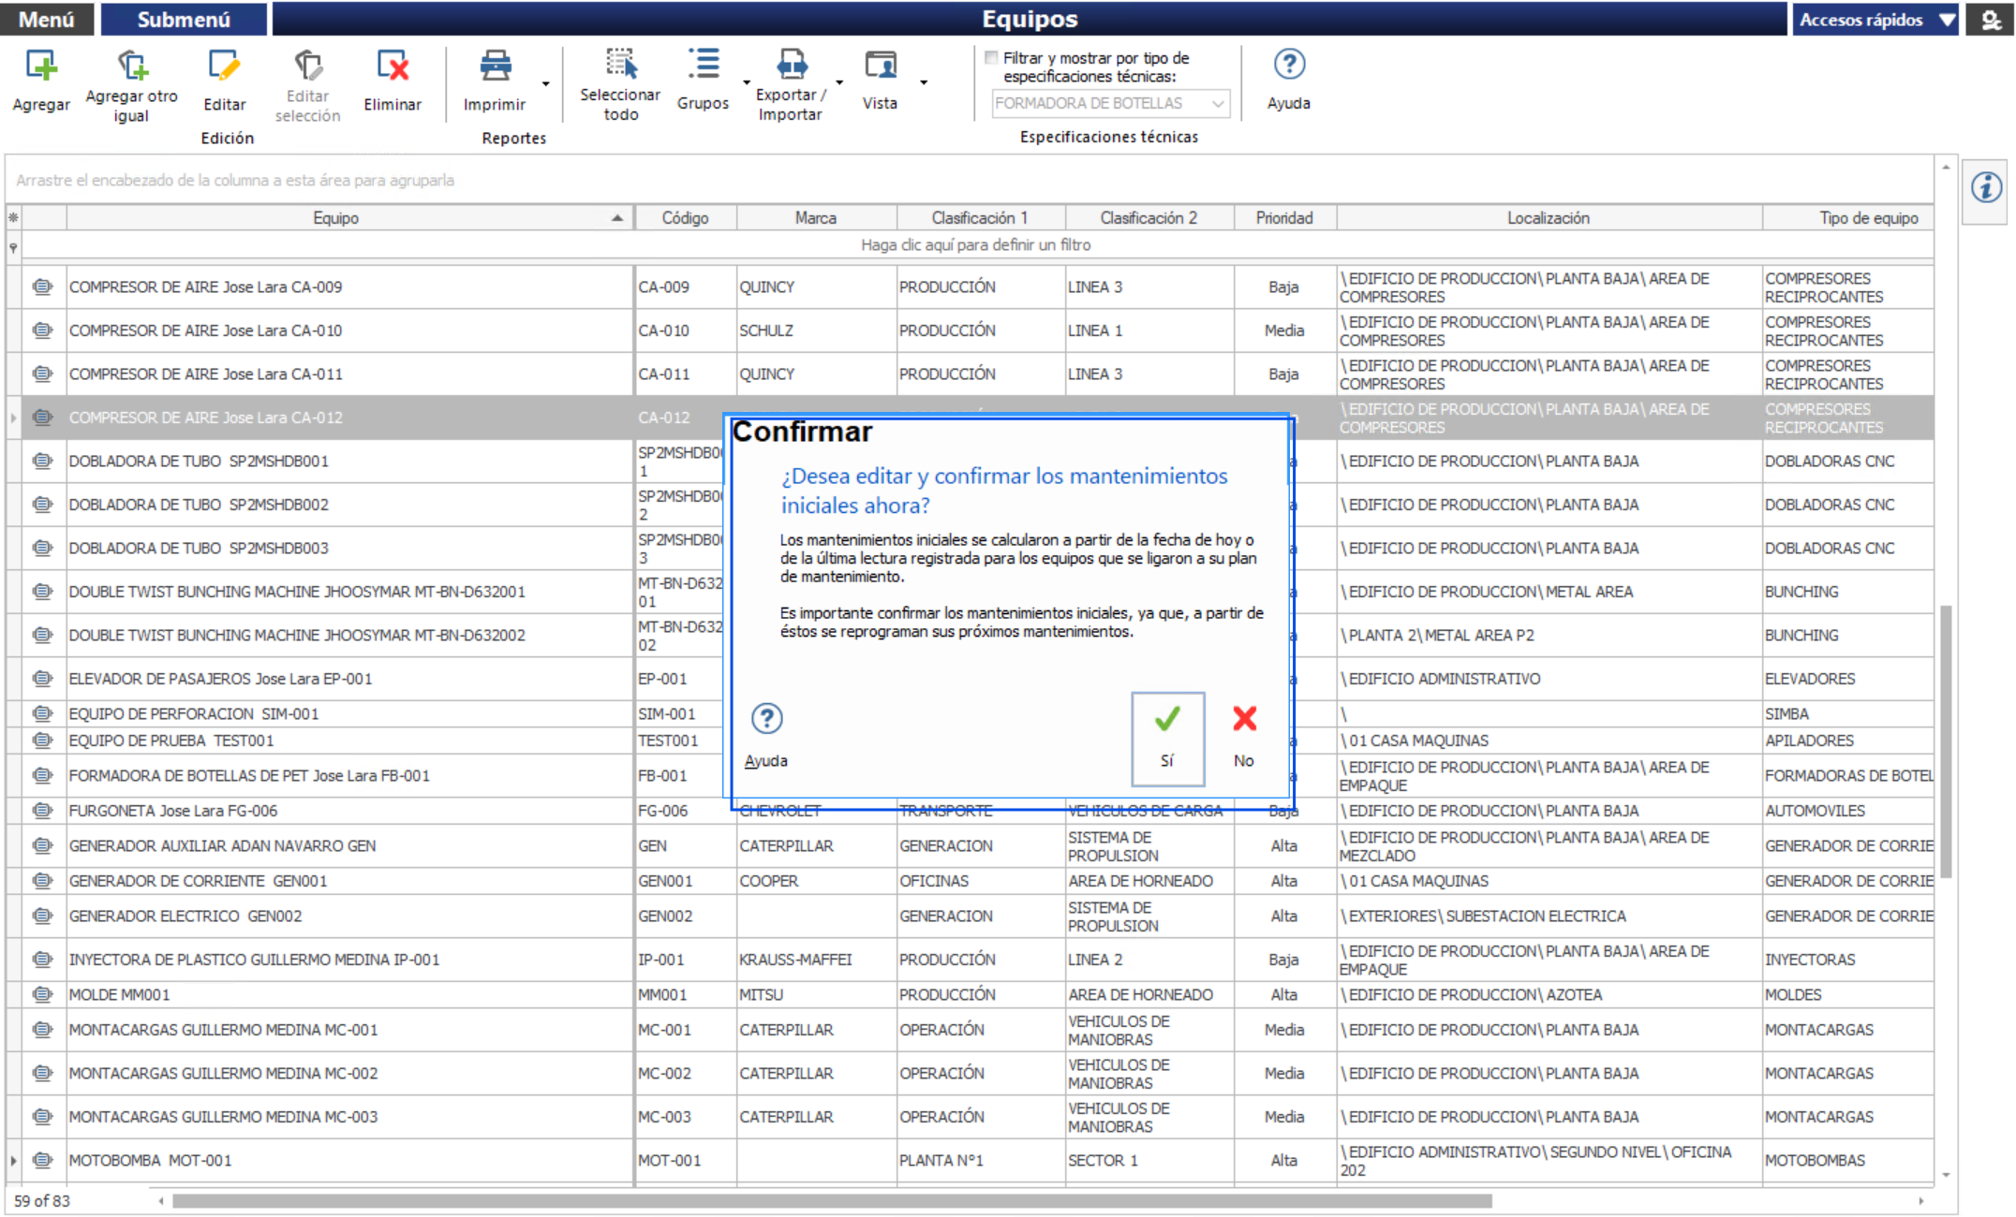Expand the Vista dropdown arrow
The width and height of the screenshot is (2016, 1217).
point(924,82)
